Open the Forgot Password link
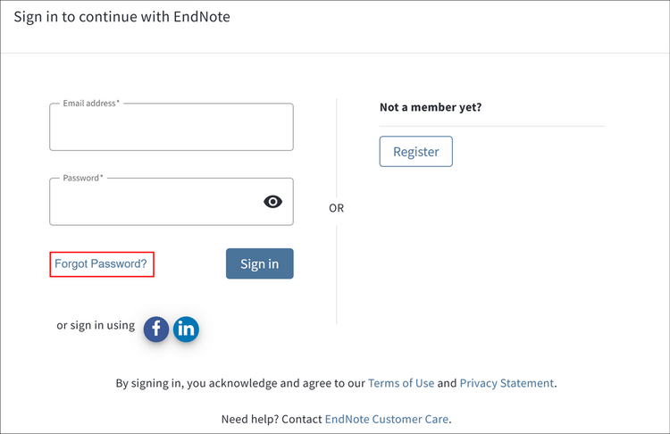This screenshot has height=434, width=670. (x=101, y=264)
